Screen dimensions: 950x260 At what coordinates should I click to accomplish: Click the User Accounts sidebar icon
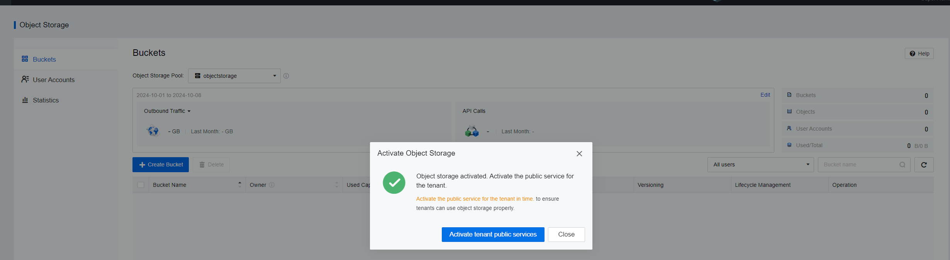click(25, 79)
